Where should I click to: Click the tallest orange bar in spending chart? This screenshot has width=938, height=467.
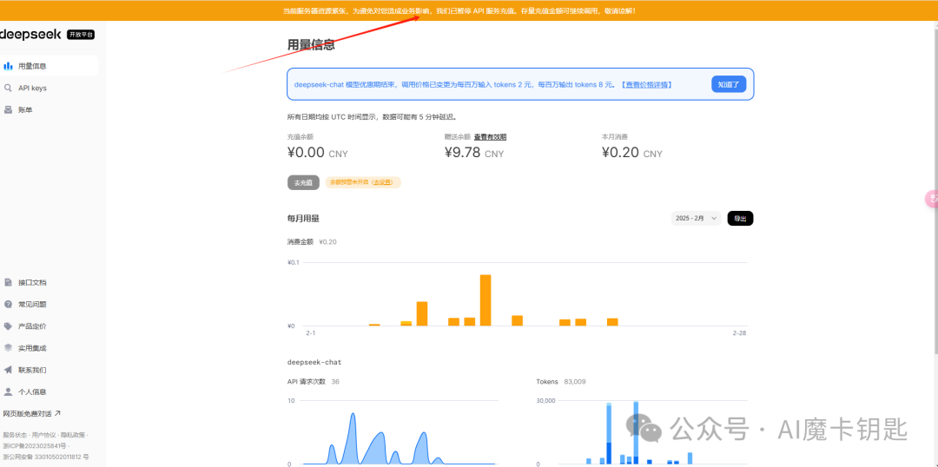click(486, 300)
